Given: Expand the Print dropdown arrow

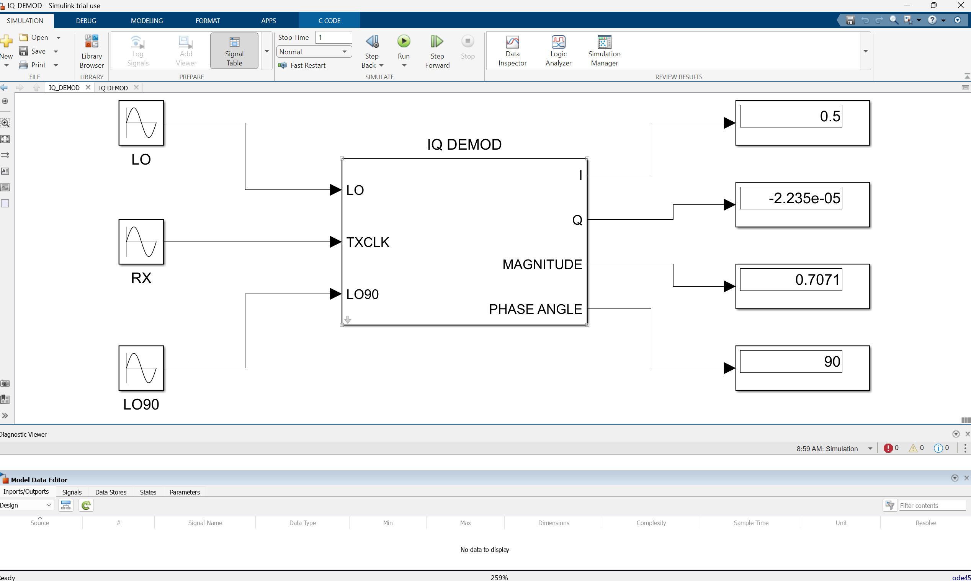Looking at the screenshot, I should click(56, 65).
